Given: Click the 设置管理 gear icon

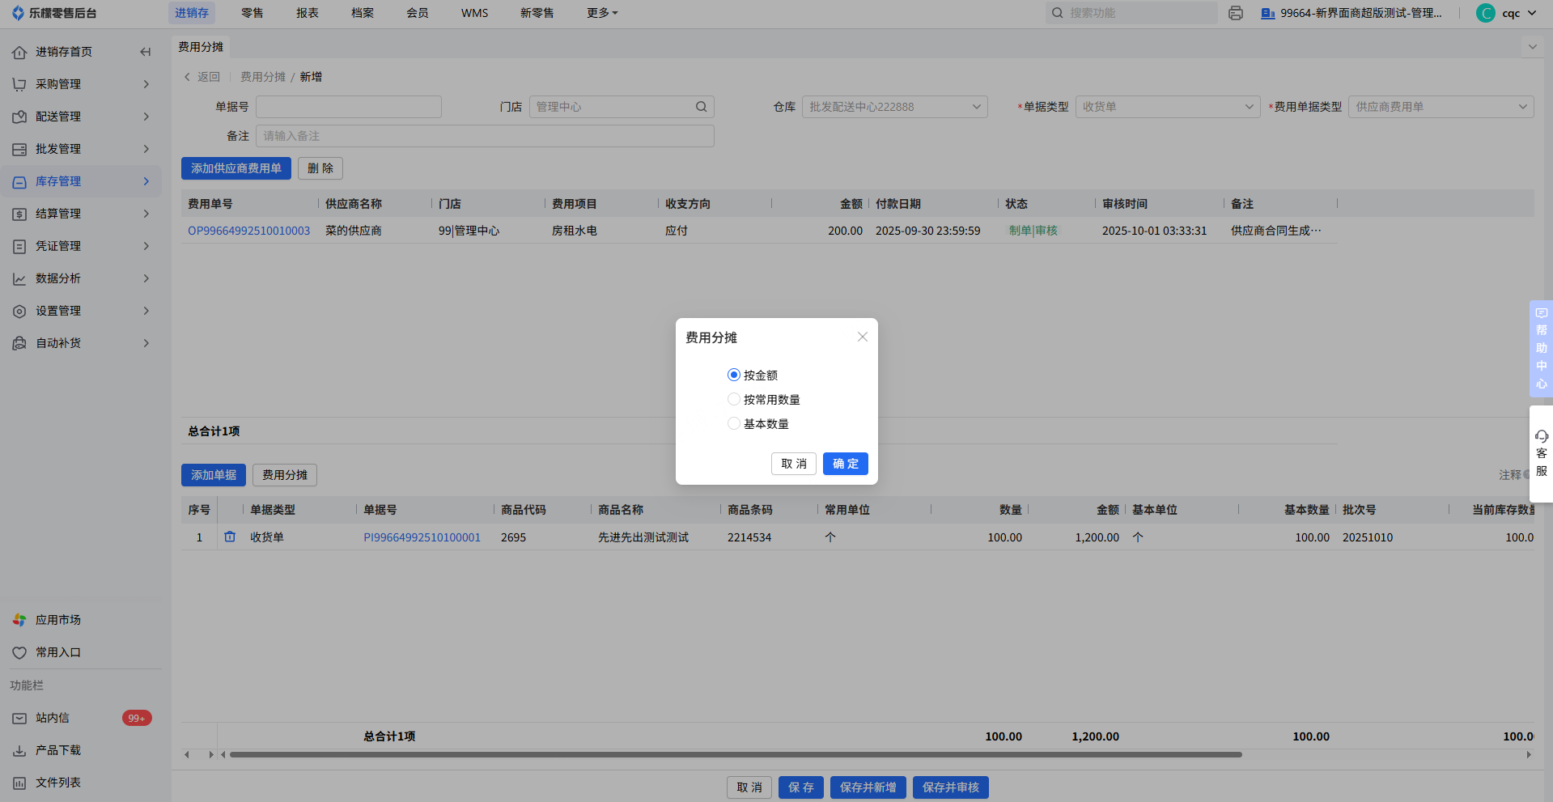Looking at the screenshot, I should pos(19,311).
